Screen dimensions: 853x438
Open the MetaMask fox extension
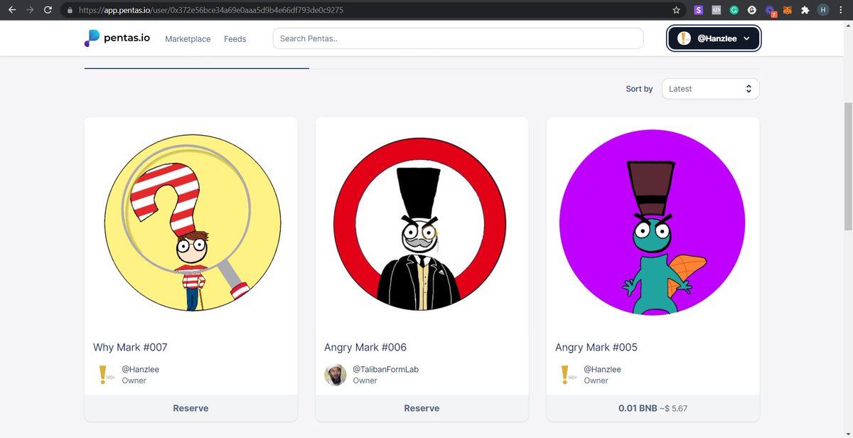pos(788,10)
